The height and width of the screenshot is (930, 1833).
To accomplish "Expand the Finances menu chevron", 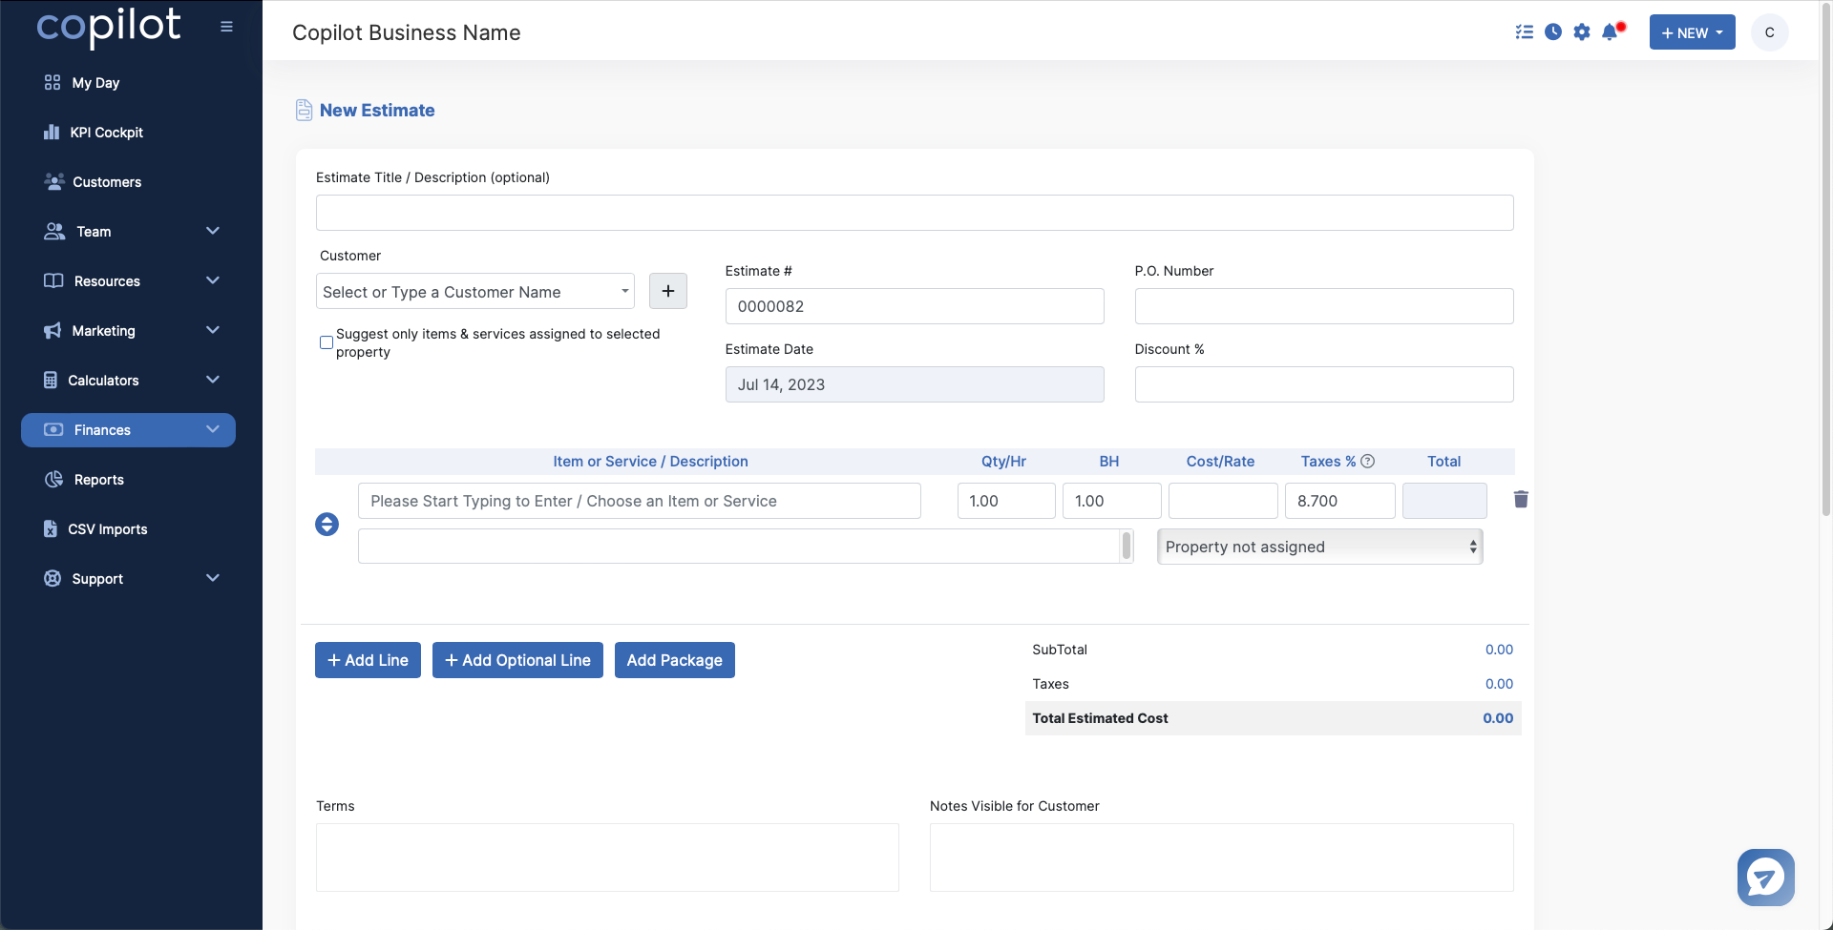I will (x=213, y=429).
